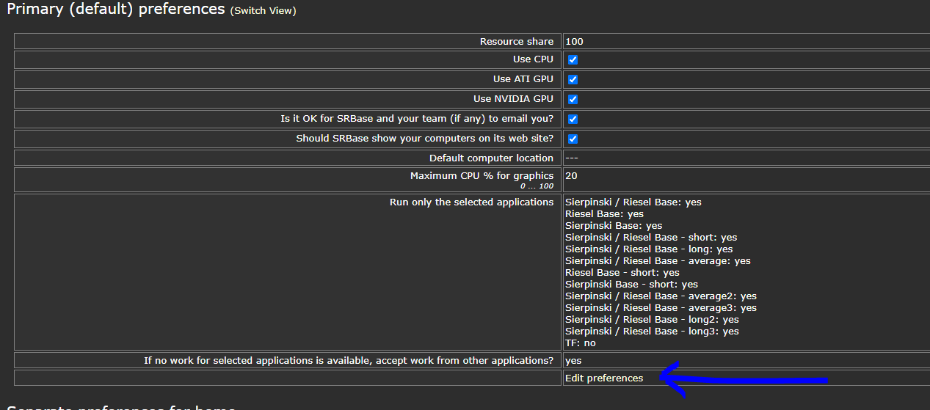Click the 'Run only the selected applications' label

pos(471,202)
